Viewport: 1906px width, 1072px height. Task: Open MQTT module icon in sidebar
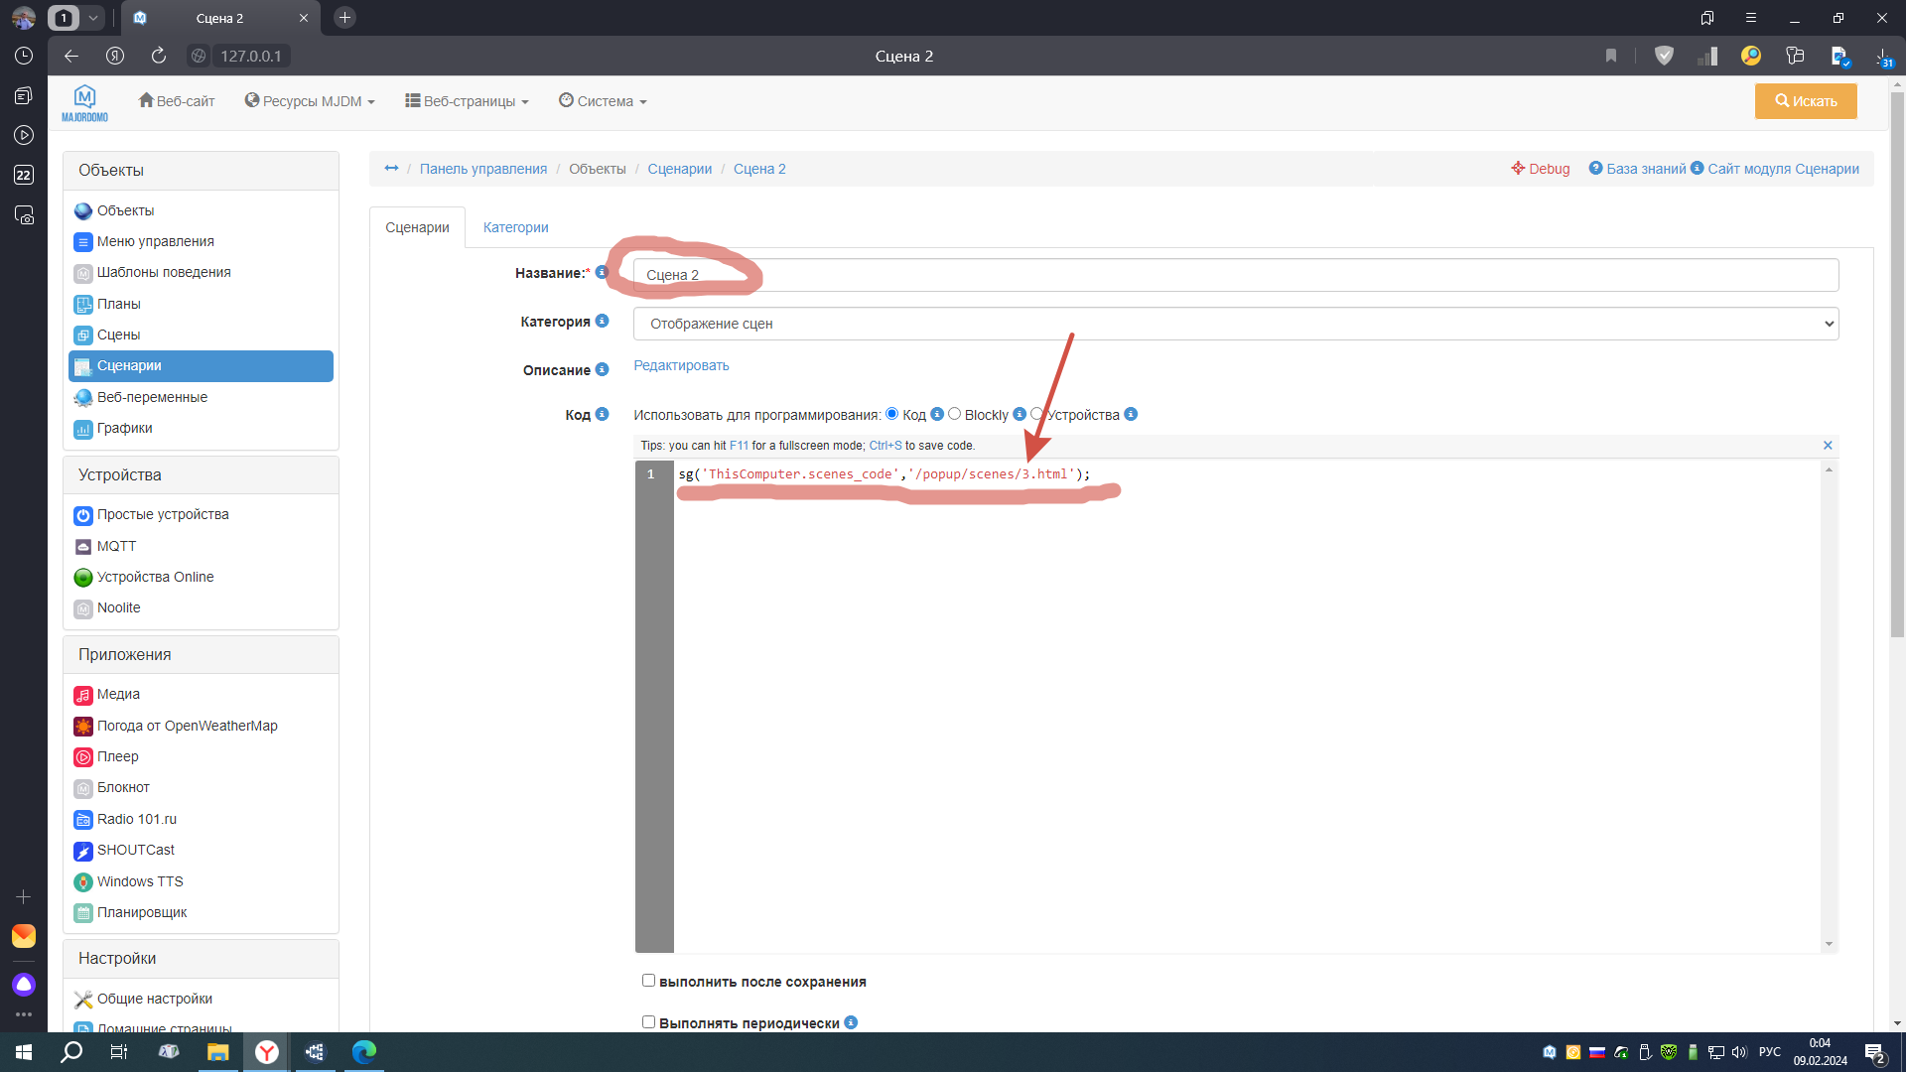tap(83, 546)
